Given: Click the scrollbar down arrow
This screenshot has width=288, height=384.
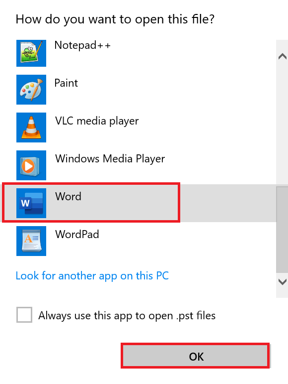Looking at the screenshot, I should [283, 282].
